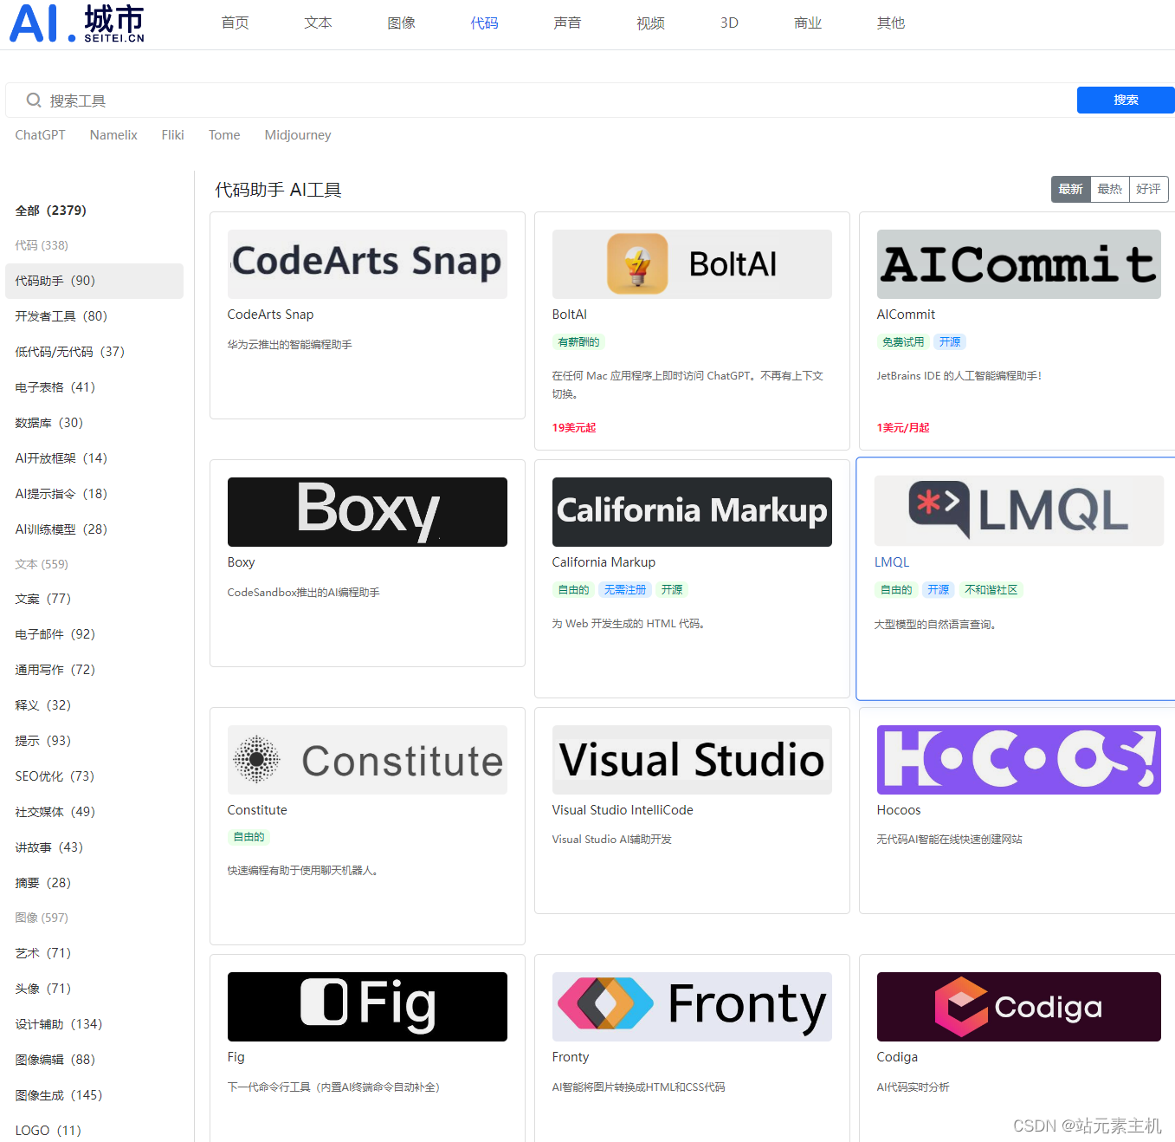
Task: Select the 头像 (71) category
Action: click(42, 989)
